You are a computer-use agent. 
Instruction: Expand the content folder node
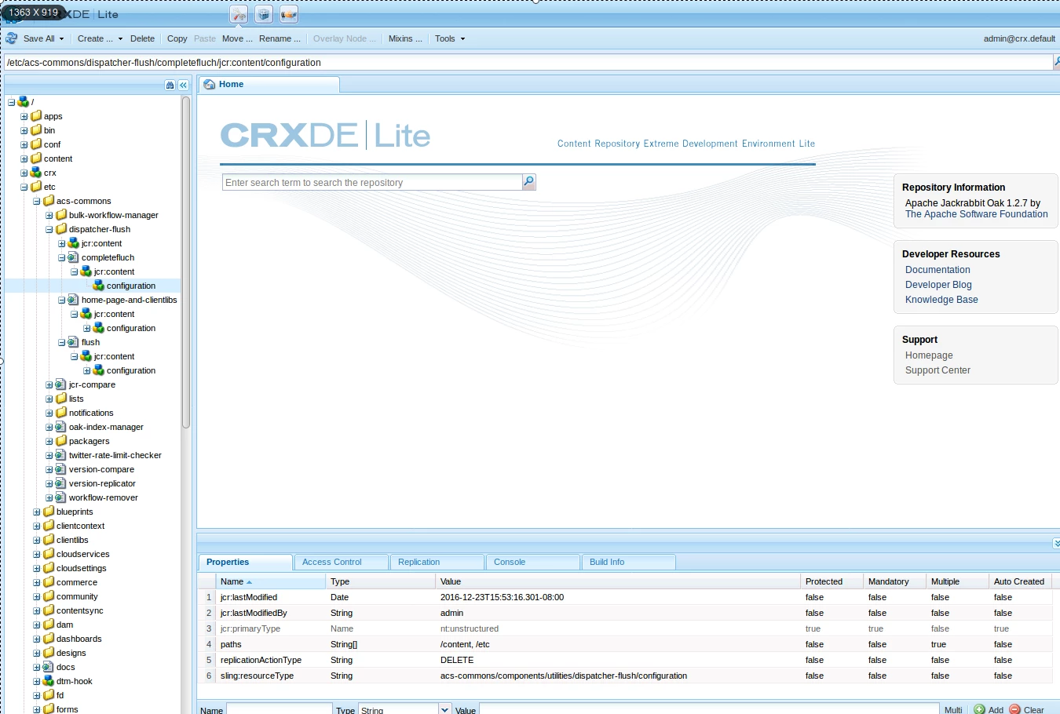click(24, 158)
